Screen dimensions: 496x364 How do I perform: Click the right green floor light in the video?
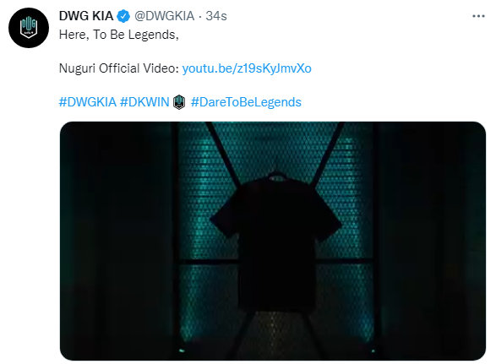click(x=373, y=350)
